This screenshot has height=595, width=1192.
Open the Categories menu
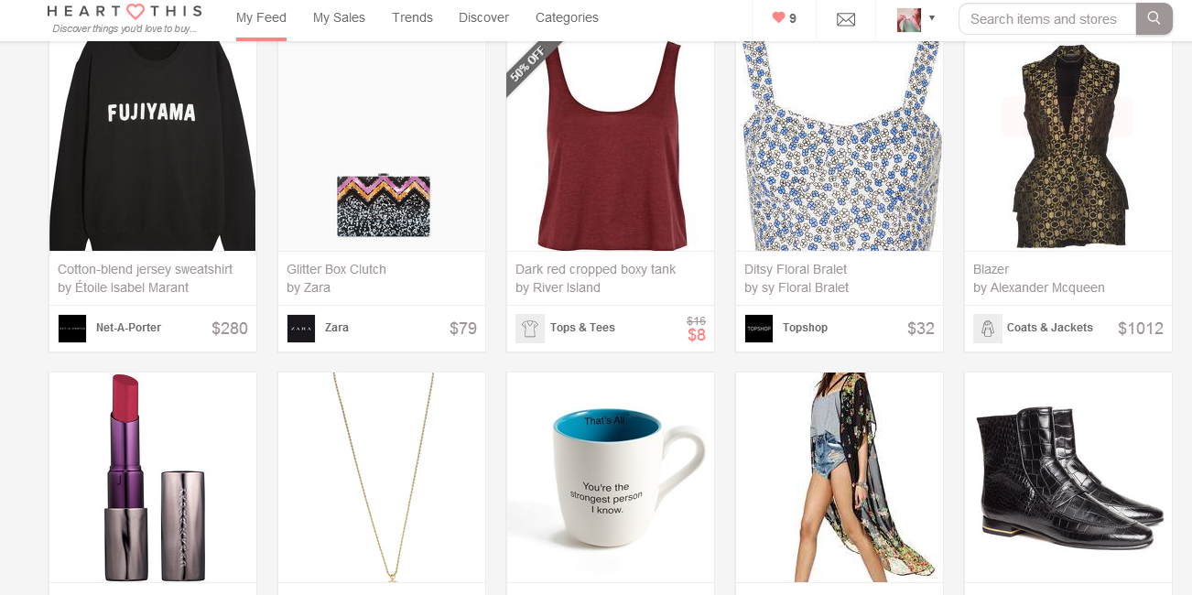[x=567, y=18]
